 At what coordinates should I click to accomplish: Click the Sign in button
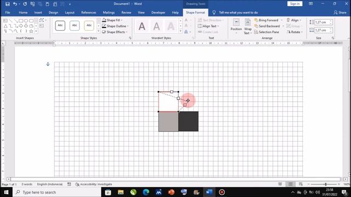(x=295, y=4)
